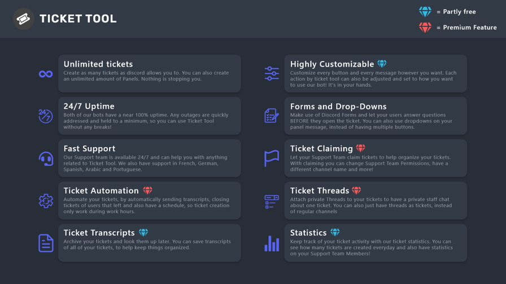This screenshot has height=284, width=506.
Task: Click the Ticket Tool logo icon
Action: tap(24, 19)
